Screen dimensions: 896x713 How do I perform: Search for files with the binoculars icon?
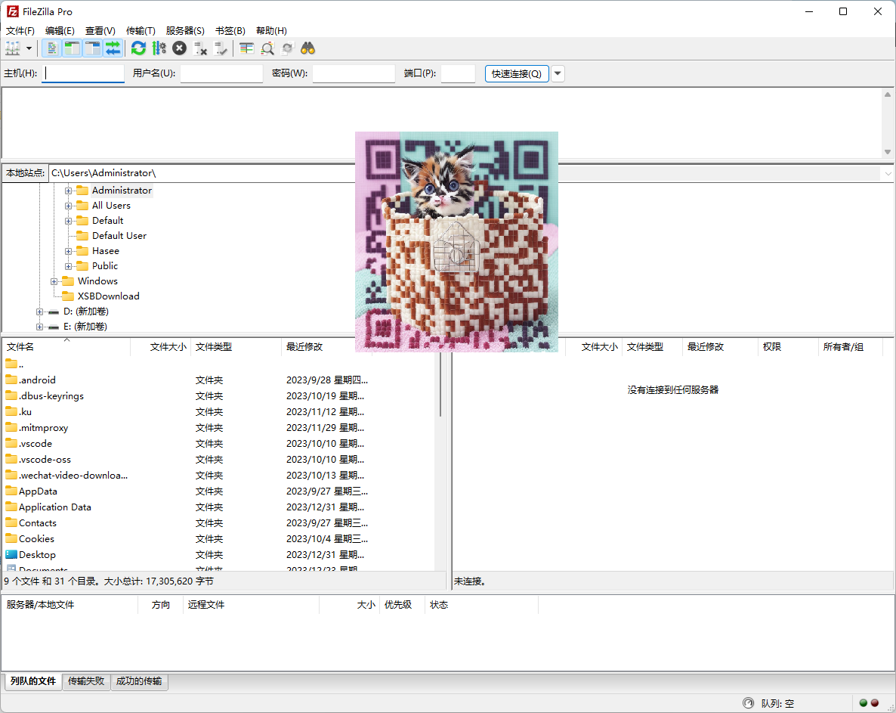tap(307, 48)
